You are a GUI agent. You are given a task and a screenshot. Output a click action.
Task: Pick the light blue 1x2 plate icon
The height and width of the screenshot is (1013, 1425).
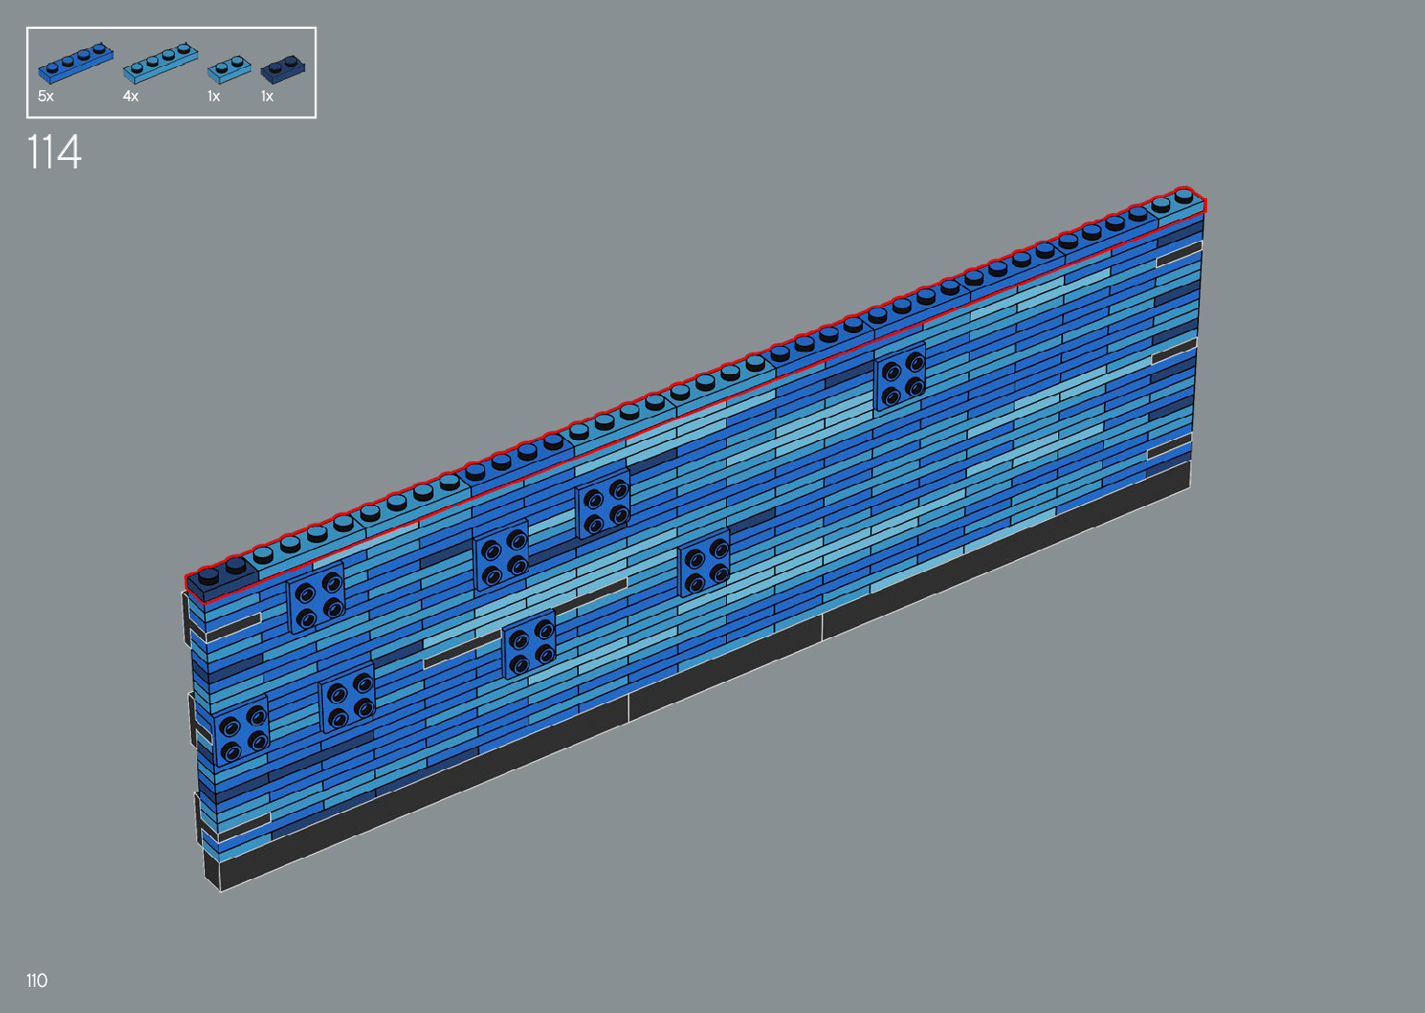pos(229,68)
